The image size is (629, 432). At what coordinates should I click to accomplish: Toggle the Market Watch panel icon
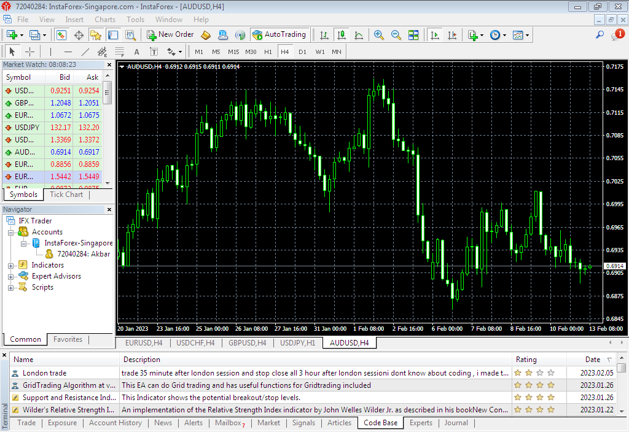pyautogui.click(x=61, y=35)
